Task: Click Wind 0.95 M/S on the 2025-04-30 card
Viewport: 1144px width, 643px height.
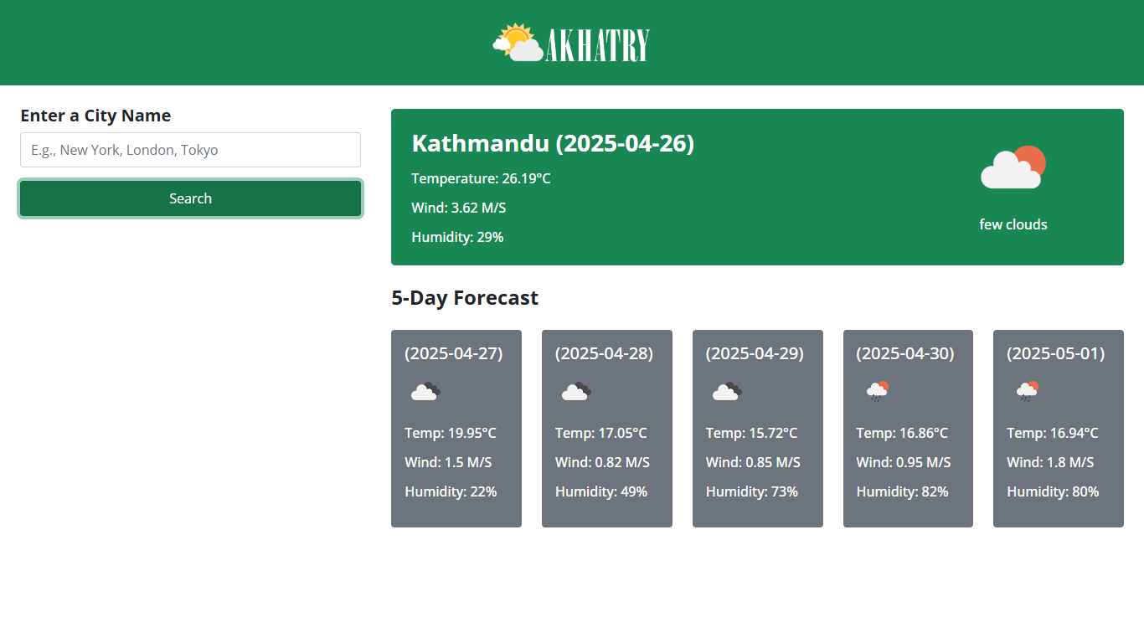Action: point(903,462)
